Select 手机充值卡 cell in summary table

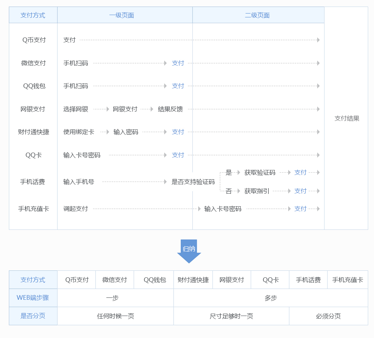click(x=348, y=280)
